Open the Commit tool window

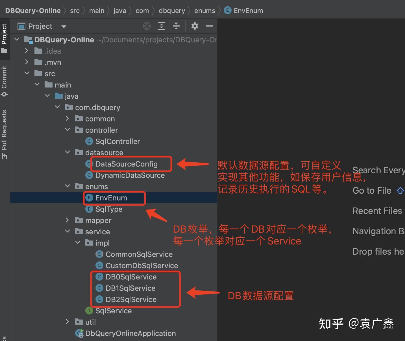pos(5,80)
